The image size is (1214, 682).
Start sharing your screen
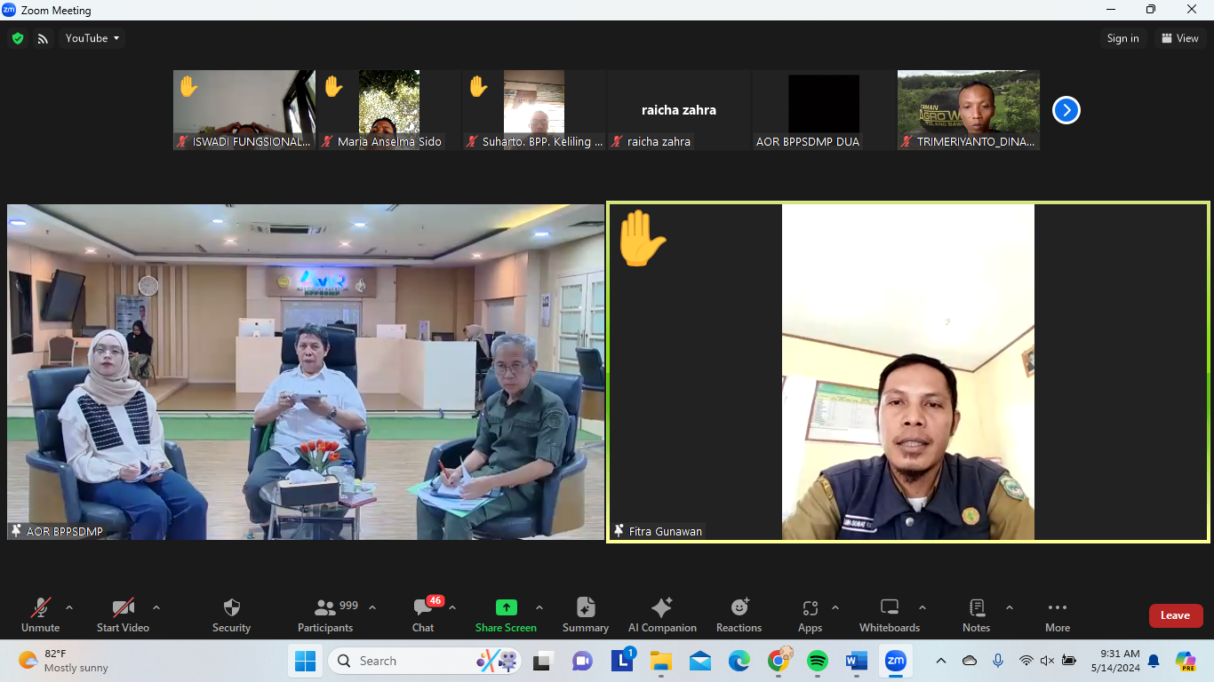click(506, 613)
